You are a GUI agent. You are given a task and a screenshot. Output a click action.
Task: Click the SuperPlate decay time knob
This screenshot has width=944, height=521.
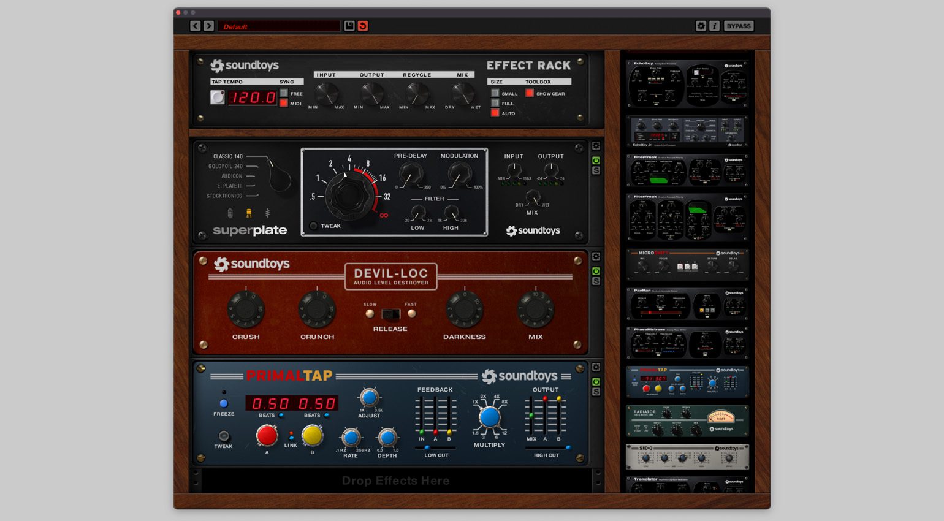coord(349,196)
